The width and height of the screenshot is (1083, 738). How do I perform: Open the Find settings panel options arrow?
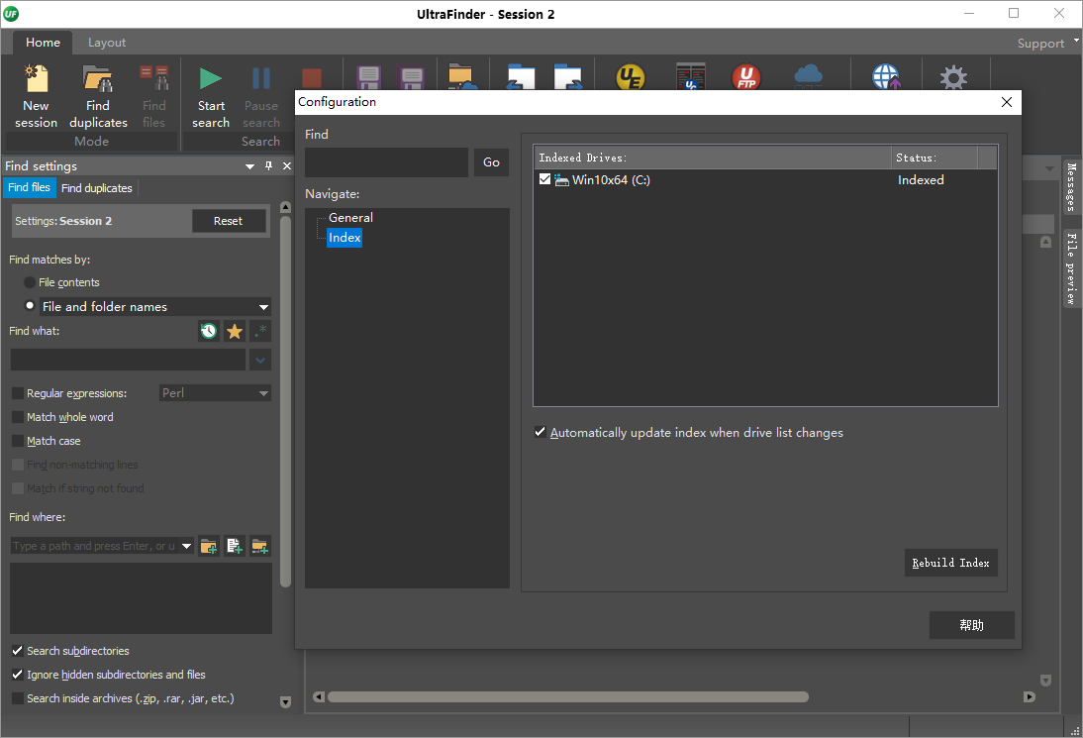pyautogui.click(x=250, y=166)
